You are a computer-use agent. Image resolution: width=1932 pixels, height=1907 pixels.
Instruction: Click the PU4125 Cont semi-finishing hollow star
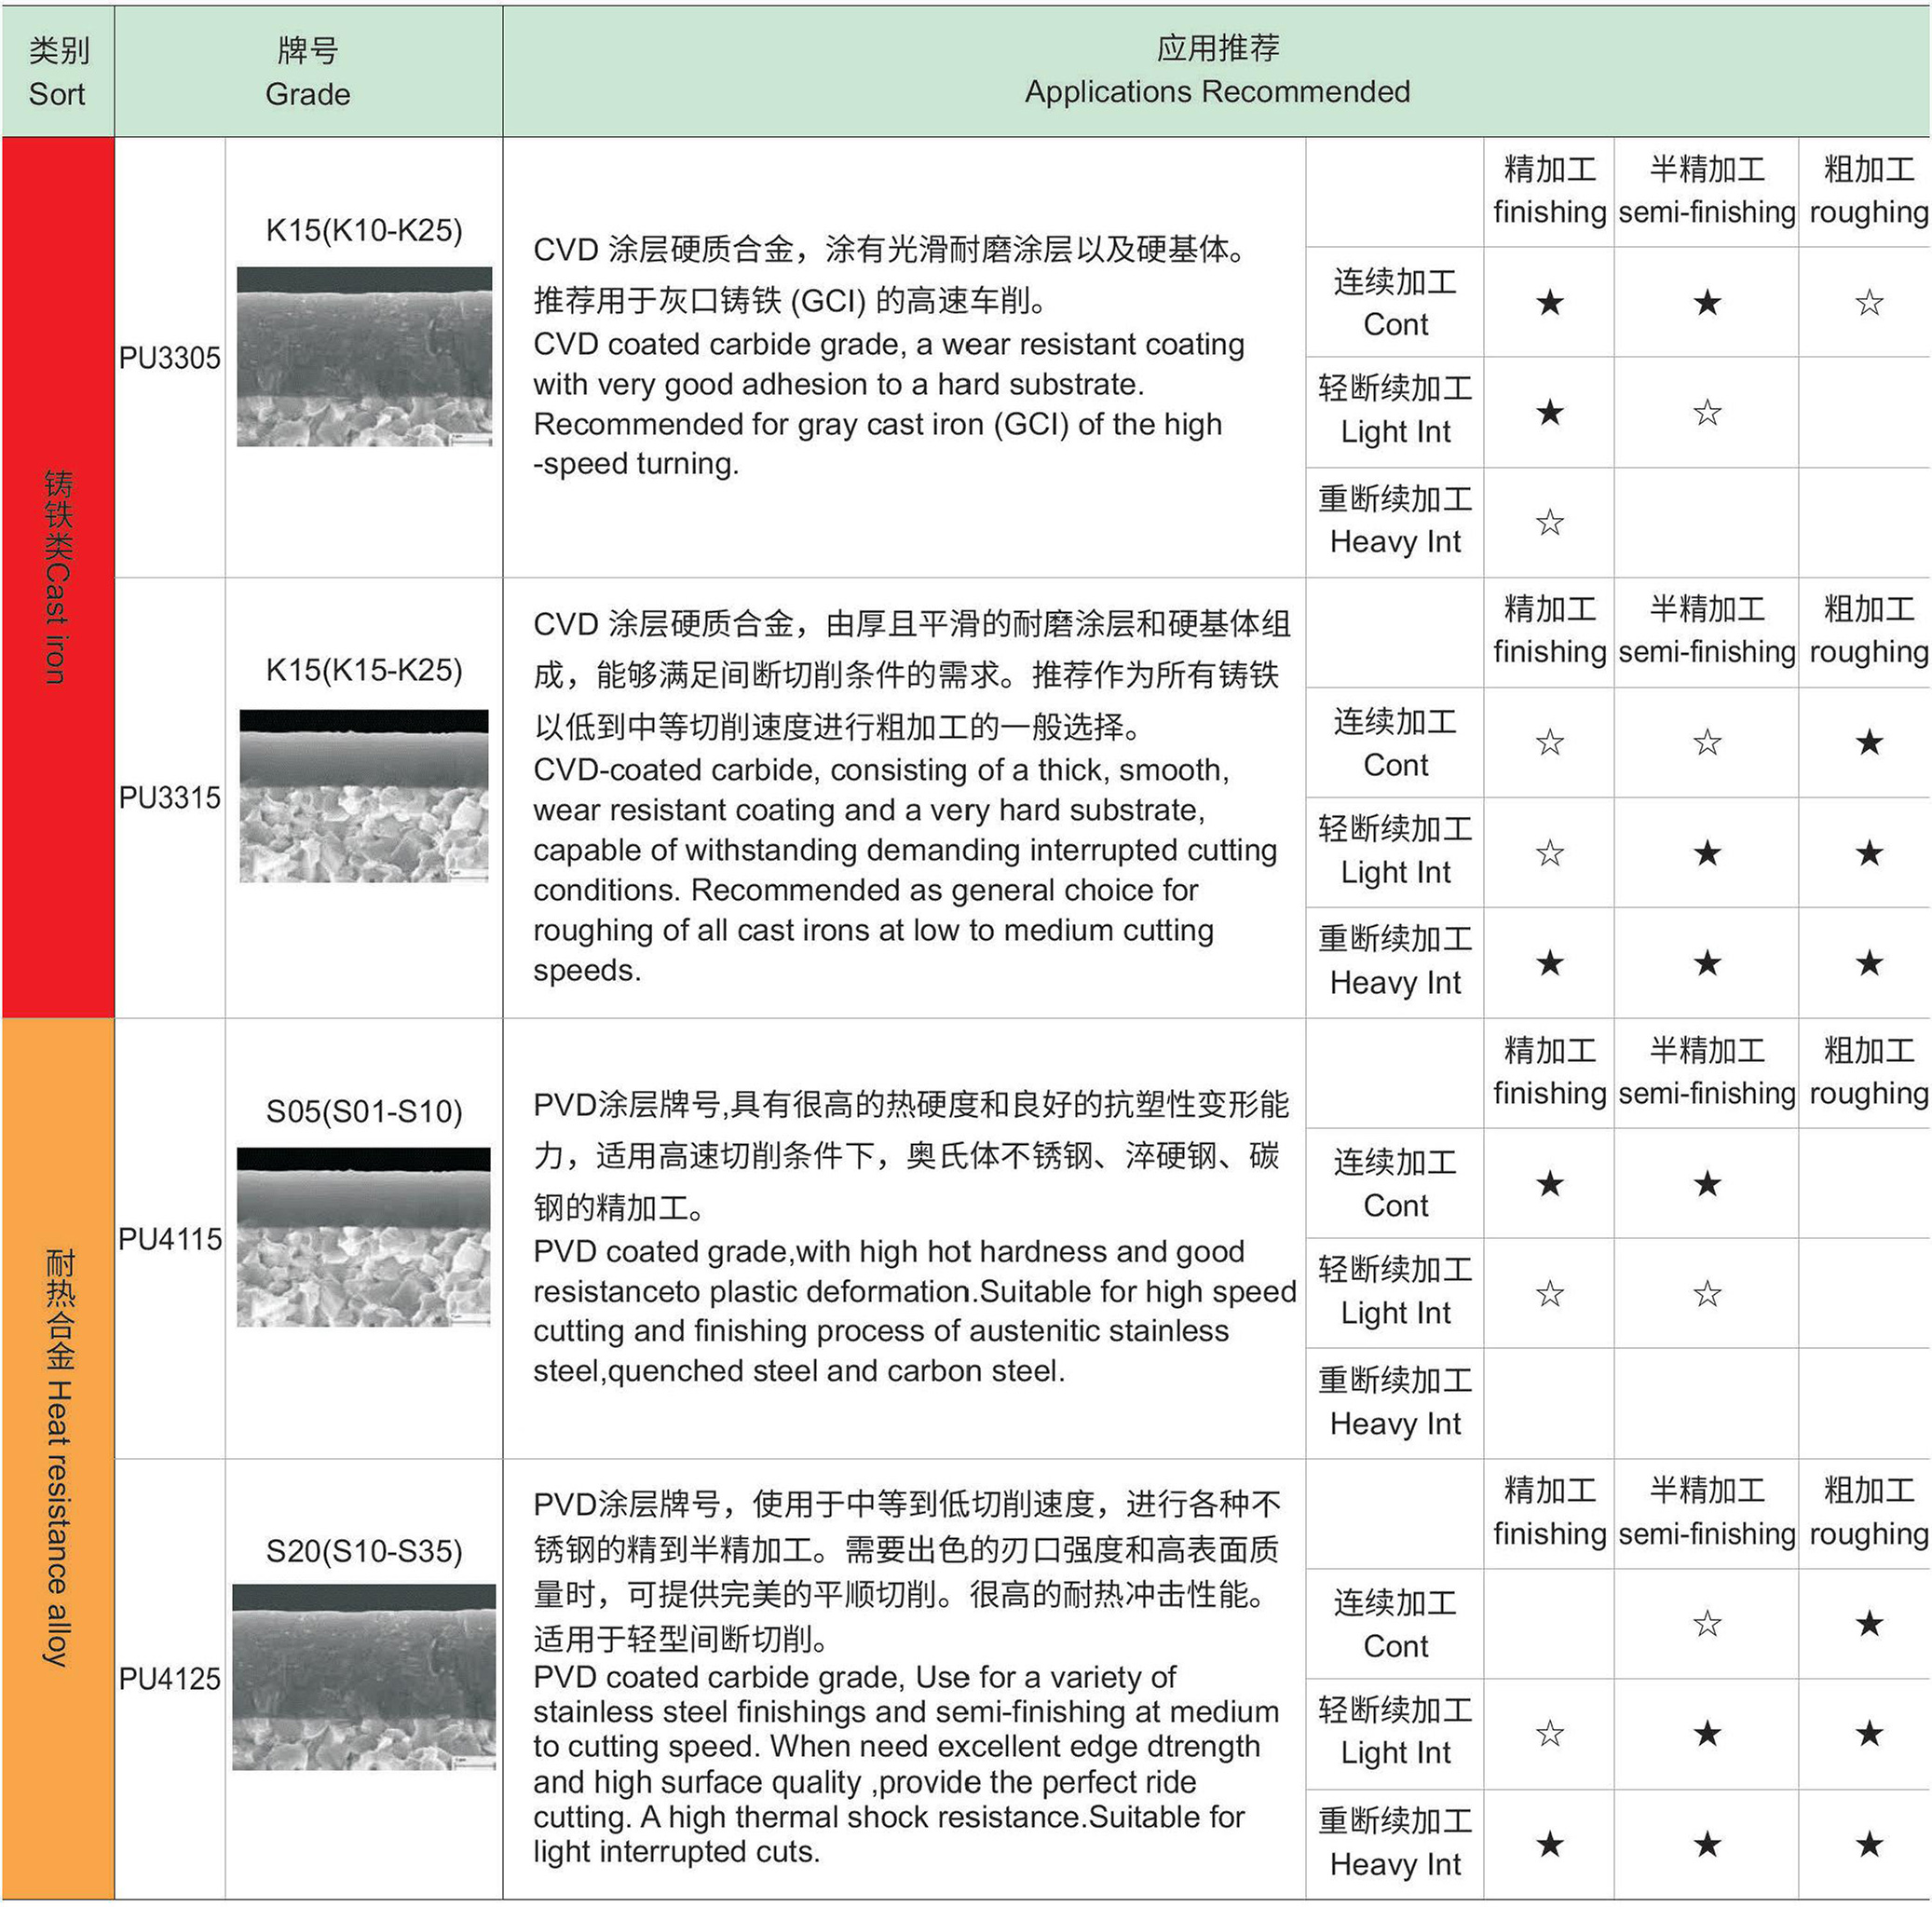click(x=1707, y=1623)
